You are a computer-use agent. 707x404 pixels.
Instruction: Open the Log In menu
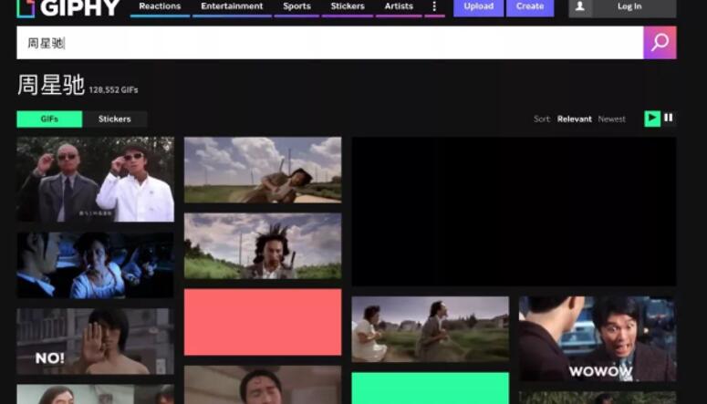(629, 7)
